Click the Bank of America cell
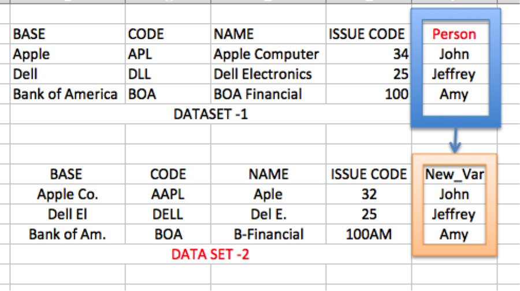This screenshot has width=520, height=291. pos(65,94)
